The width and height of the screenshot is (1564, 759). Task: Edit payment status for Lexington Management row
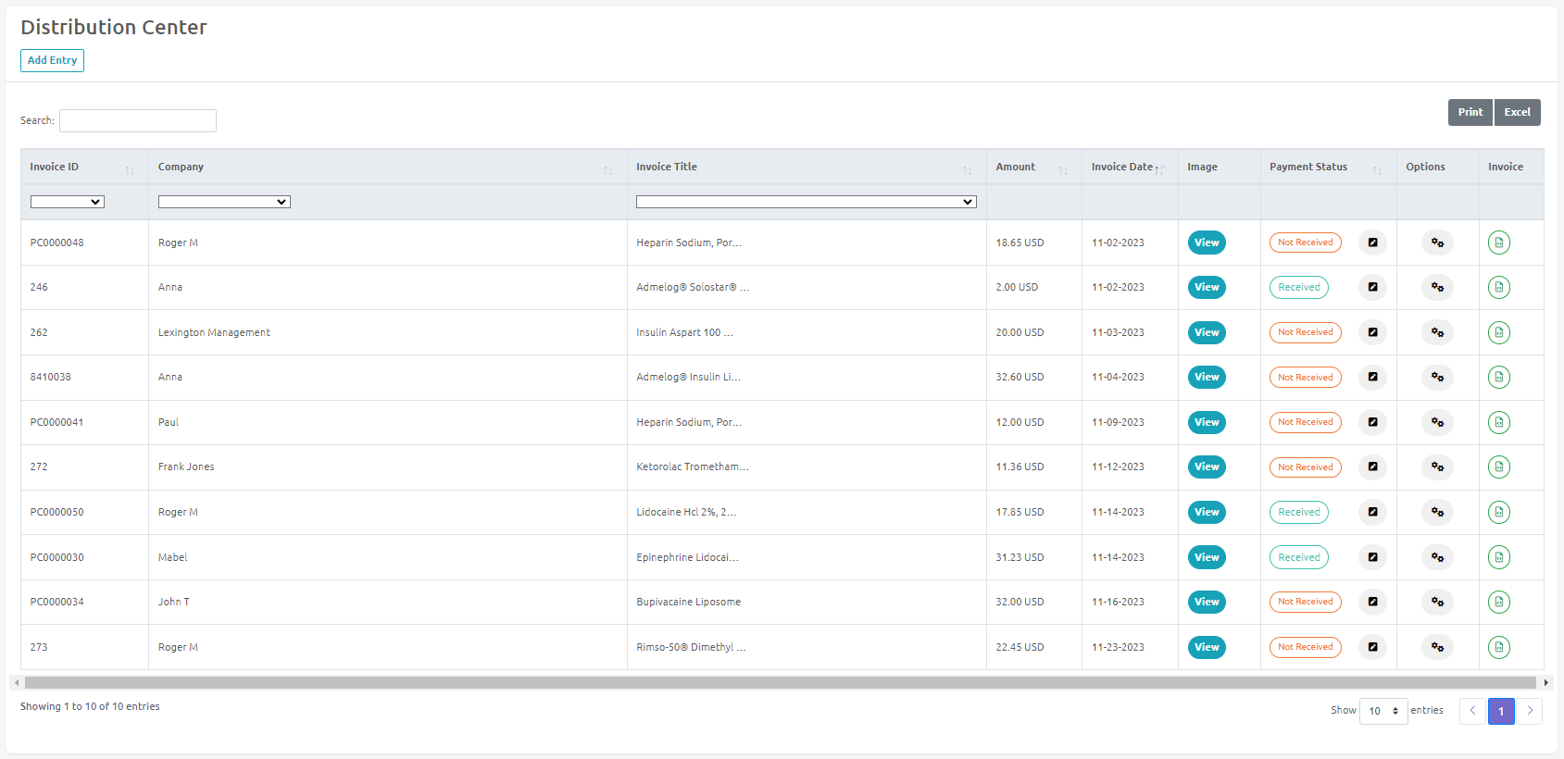point(1372,332)
